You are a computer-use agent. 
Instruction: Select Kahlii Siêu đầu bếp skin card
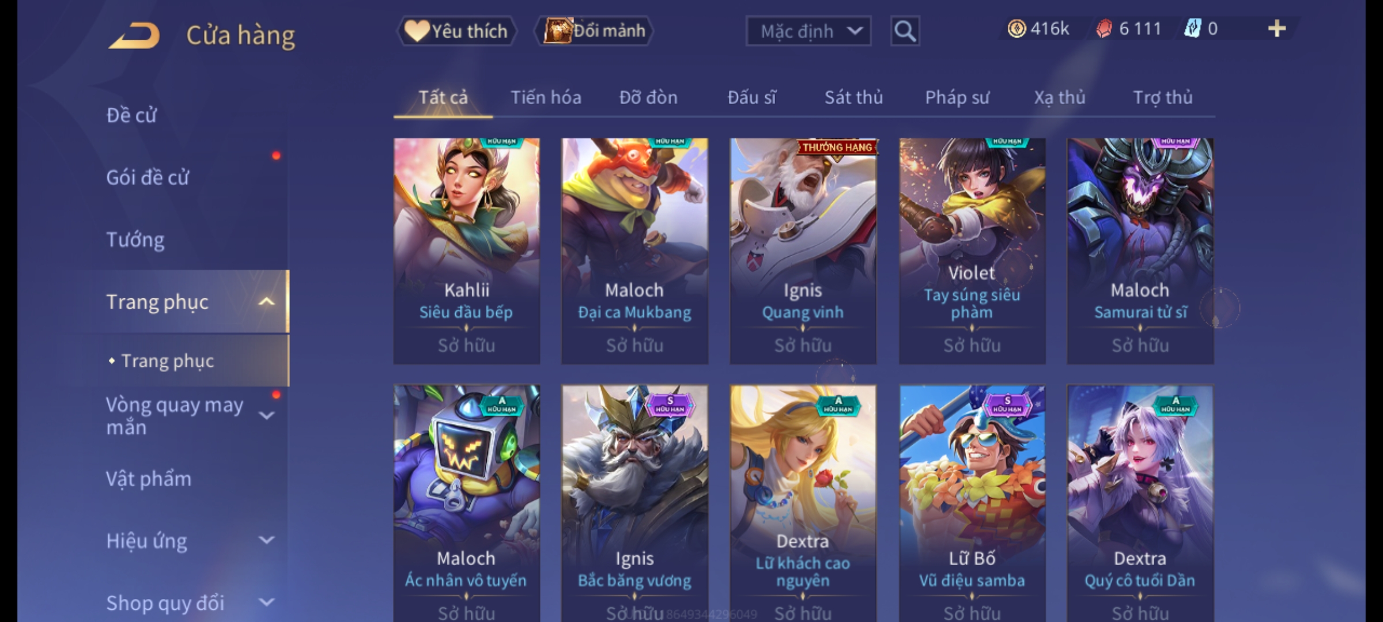467,251
